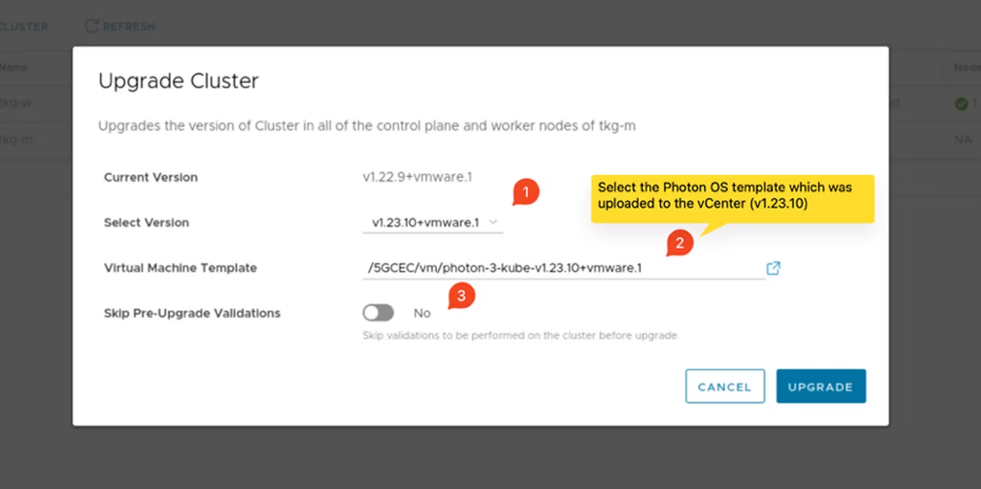This screenshot has height=489, width=981.
Task: Cancel the Upgrade Cluster dialog
Action: (x=724, y=386)
